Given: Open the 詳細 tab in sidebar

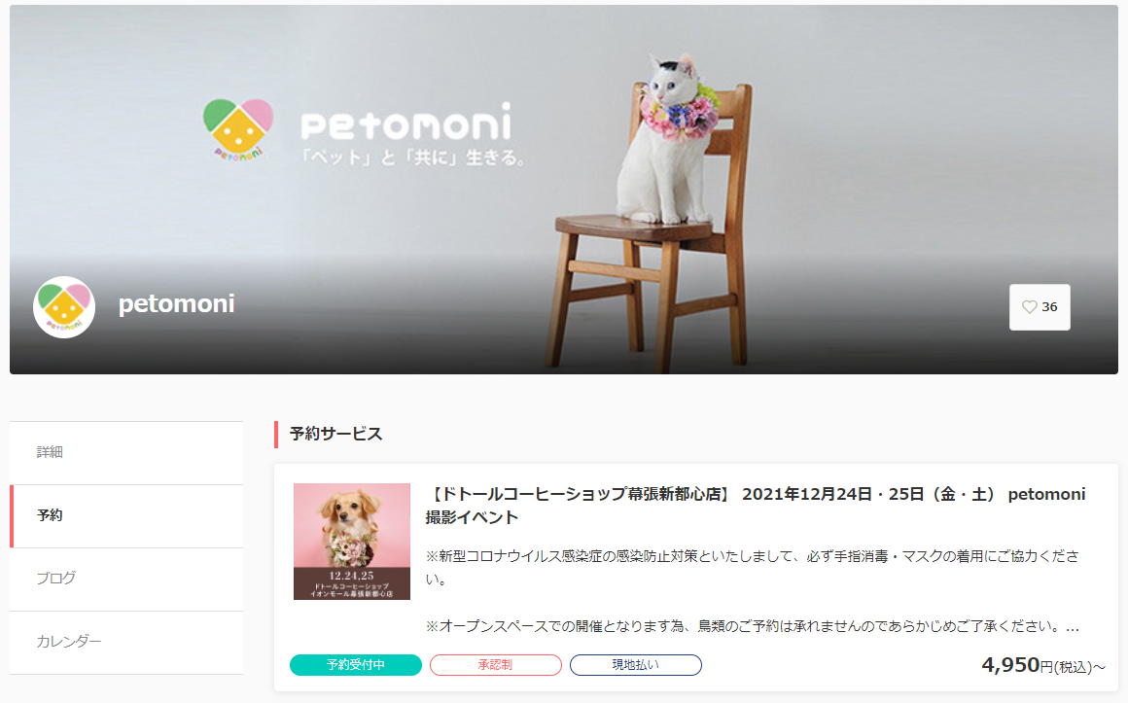Looking at the screenshot, I should (126, 452).
